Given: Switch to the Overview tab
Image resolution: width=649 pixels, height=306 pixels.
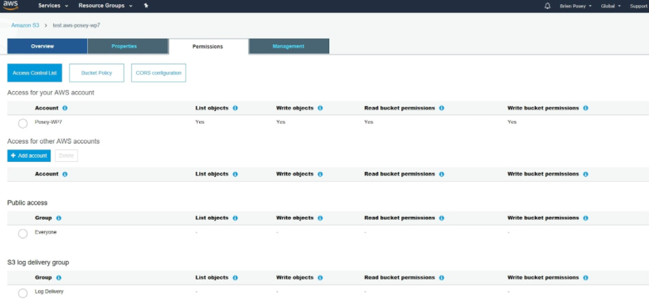Looking at the screenshot, I should point(47,46).
